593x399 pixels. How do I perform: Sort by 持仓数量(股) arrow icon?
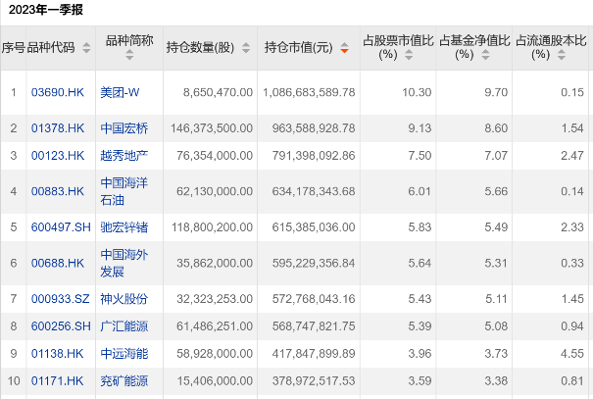[x=246, y=48]
